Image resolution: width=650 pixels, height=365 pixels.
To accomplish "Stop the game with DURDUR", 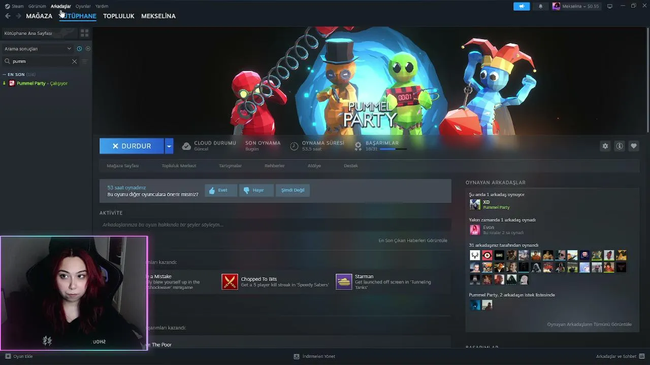I will [132, 146].
